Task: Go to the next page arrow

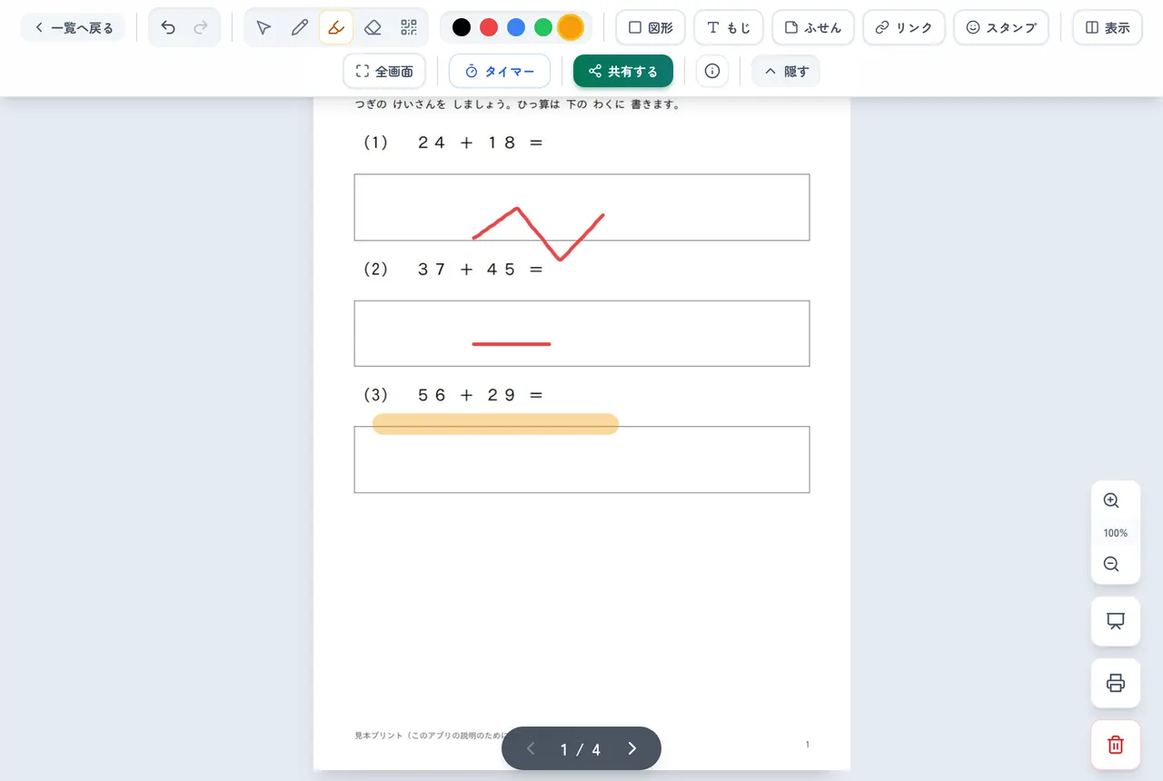Action: 632,748
